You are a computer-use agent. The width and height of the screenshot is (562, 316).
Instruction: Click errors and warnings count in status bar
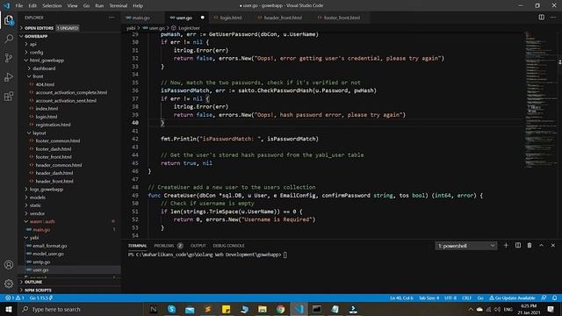click(15, 298)
